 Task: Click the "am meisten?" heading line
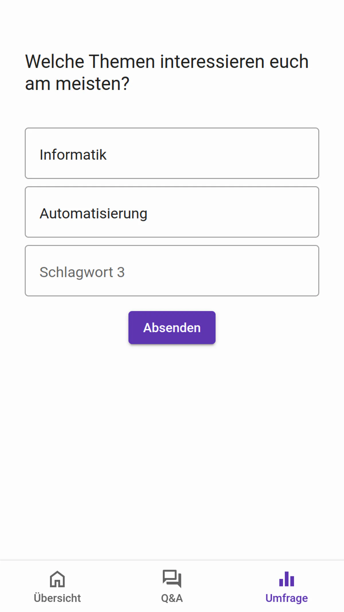[x=77, y=84]
